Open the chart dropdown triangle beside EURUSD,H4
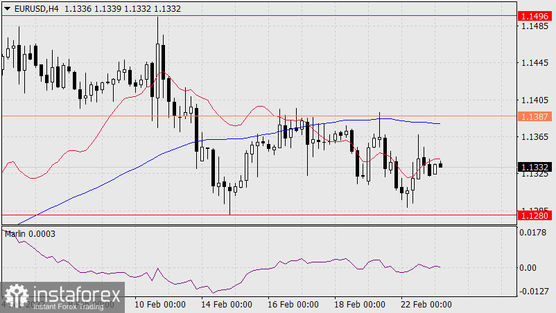This screenshot has width=556, height=313. 7,7
